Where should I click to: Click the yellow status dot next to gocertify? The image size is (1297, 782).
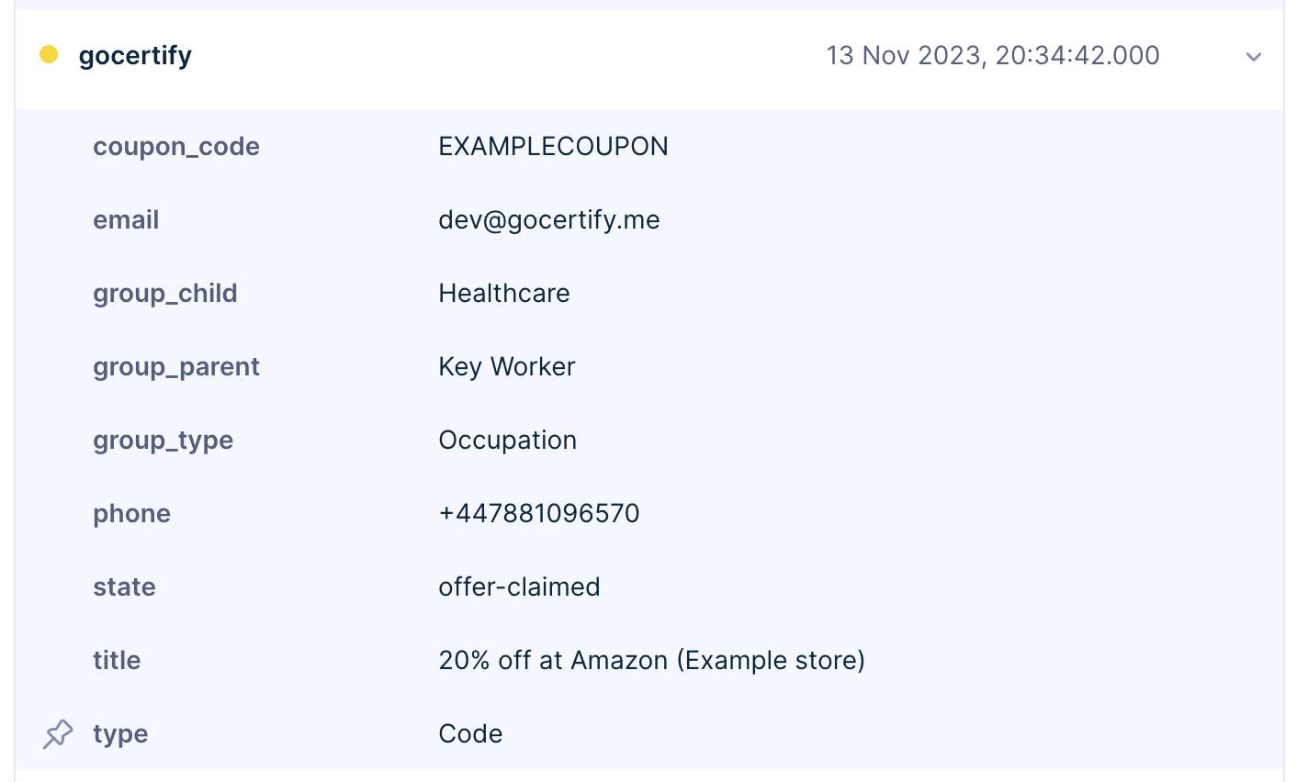point(50,55)
